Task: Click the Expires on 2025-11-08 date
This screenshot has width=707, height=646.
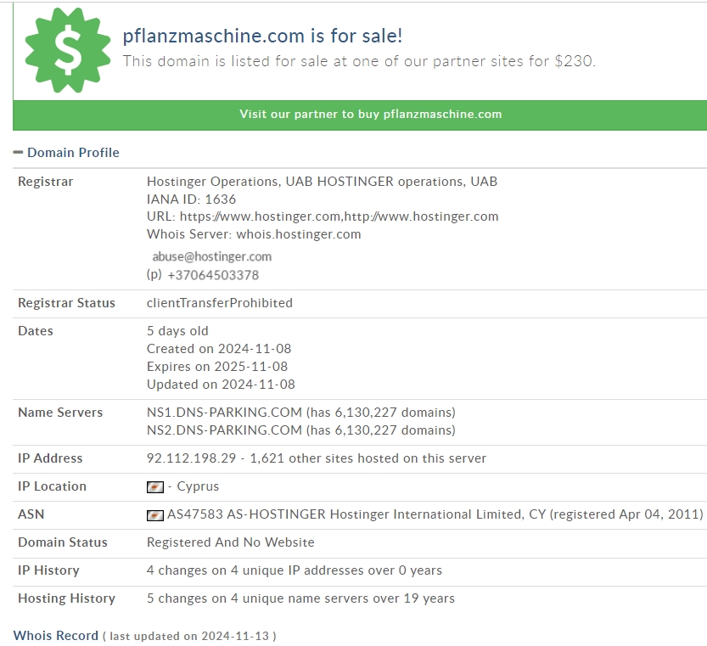Action: [217, 367]
